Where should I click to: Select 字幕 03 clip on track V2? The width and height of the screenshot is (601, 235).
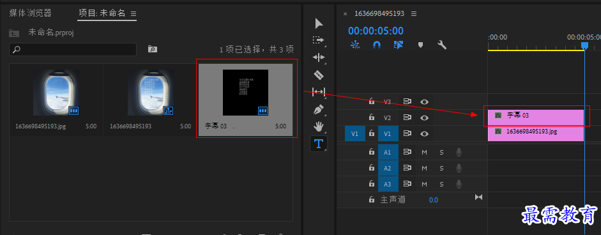coord(535,117)
